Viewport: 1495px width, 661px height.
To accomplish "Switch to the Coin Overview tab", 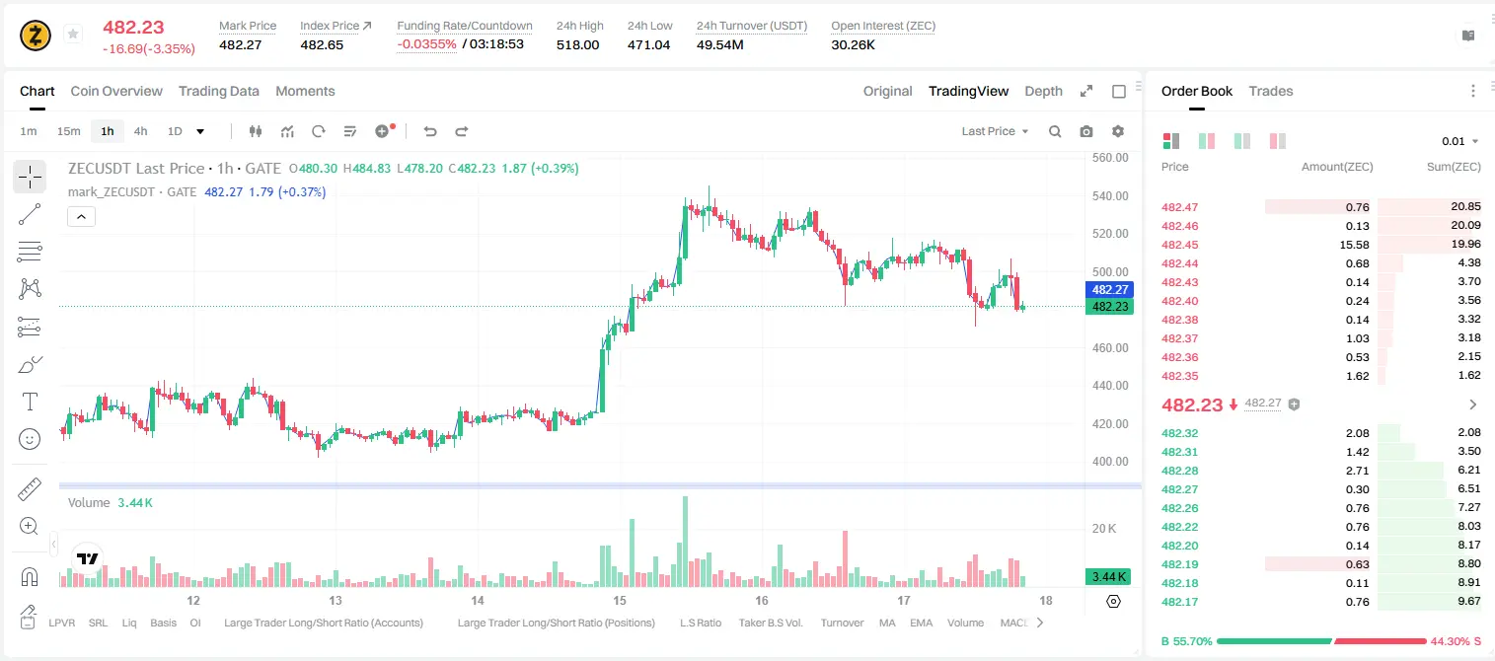I will click(x=116, y=91).
